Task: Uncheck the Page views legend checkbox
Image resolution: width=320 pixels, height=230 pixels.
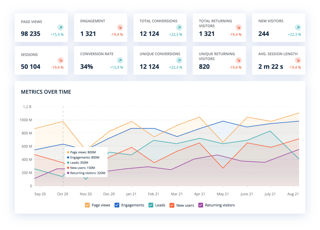Action: pyautogui.click(x=87, y=205)
